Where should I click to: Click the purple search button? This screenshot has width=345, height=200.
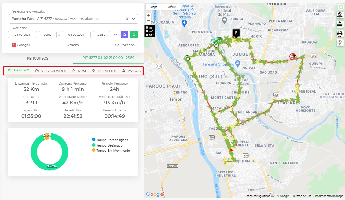pos(125,35)
